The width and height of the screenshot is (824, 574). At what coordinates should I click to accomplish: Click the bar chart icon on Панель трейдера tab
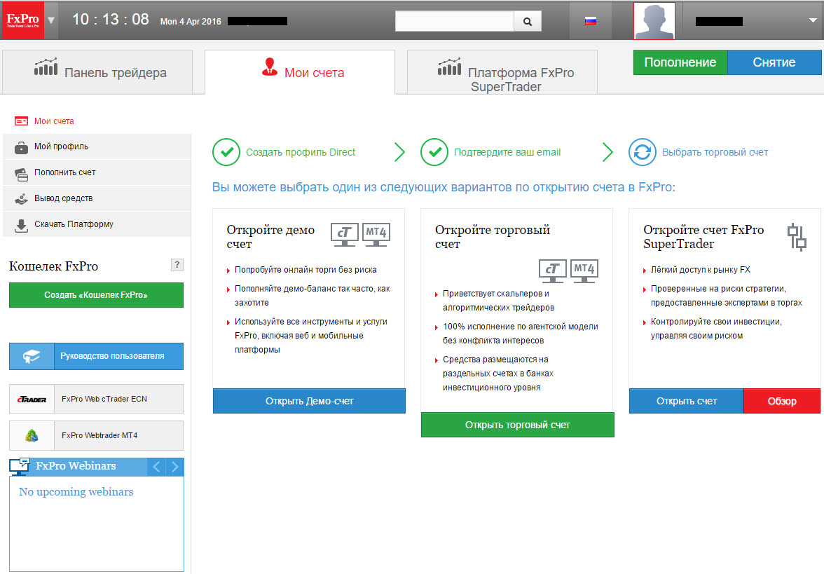(x=46, y=67)
